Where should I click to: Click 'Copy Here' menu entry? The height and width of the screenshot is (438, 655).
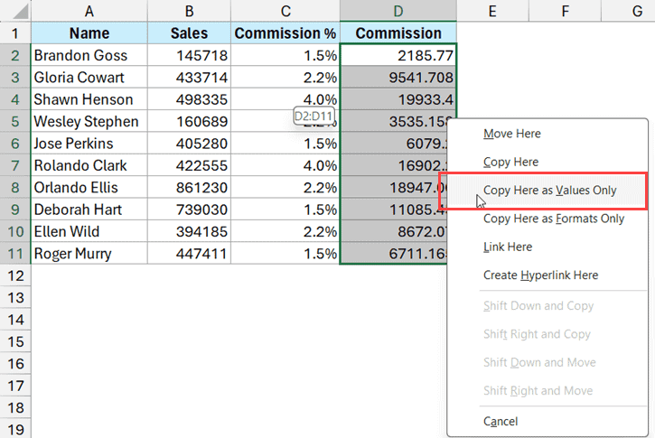(510, 162)
